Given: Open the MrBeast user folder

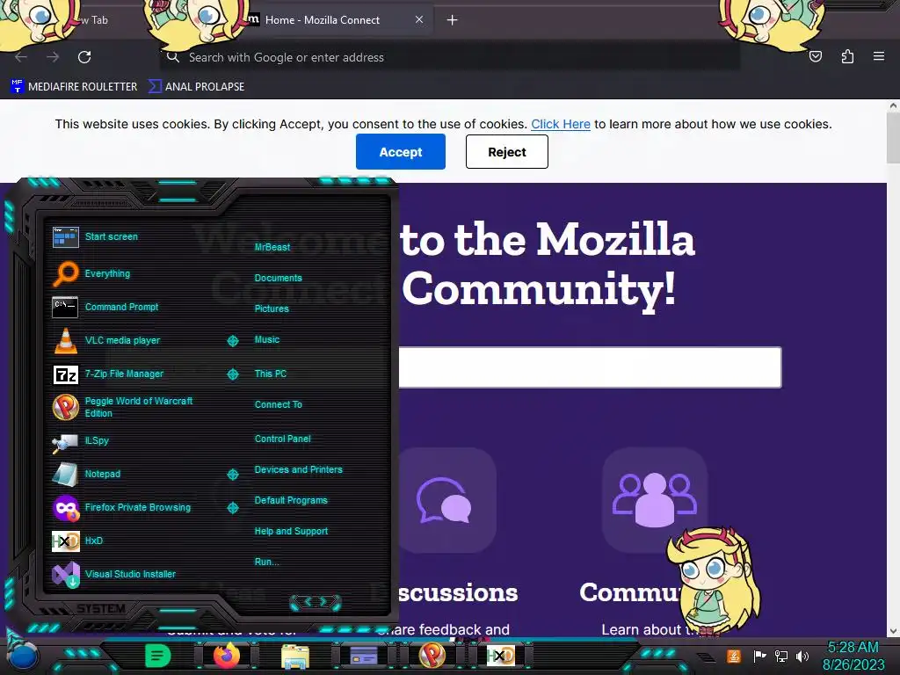Looking at the screenshot, I should coord(272,247).
